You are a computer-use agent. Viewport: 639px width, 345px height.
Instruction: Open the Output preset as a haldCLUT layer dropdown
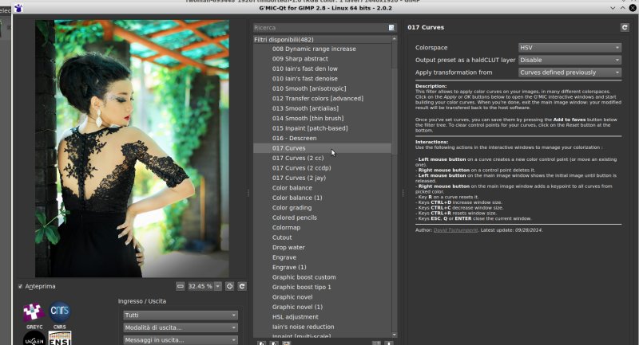(x=570, y=60)
